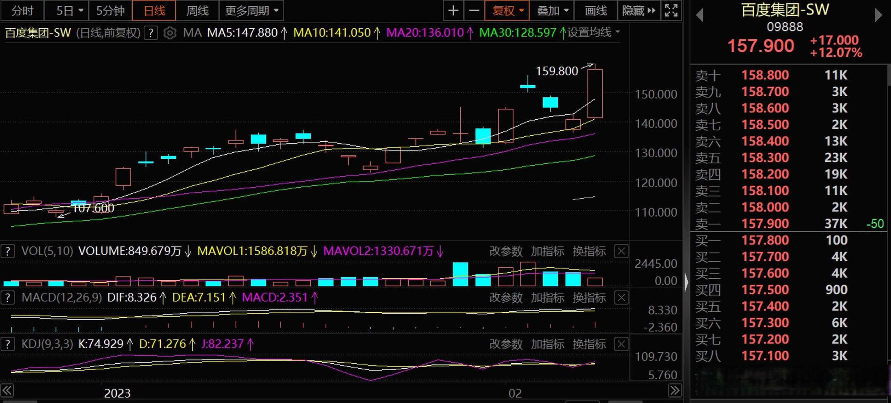891x403 pixels.
Task: Close the VOL indicator panel
Action: (621, 251)
